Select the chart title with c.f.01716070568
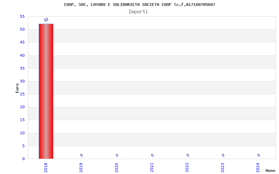 tap(139, 5)
